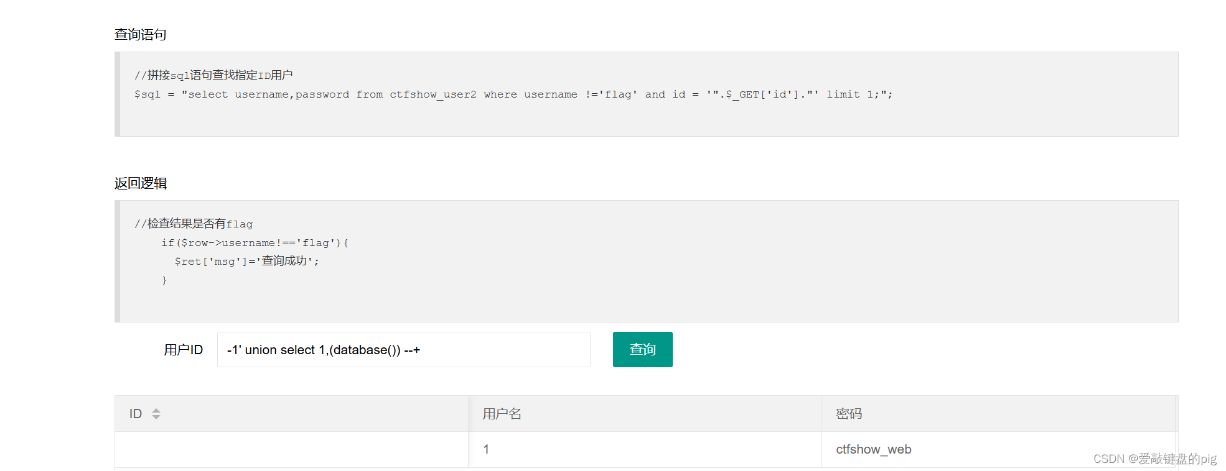
Task: Click the ID column header text
Action: (136, 414)
